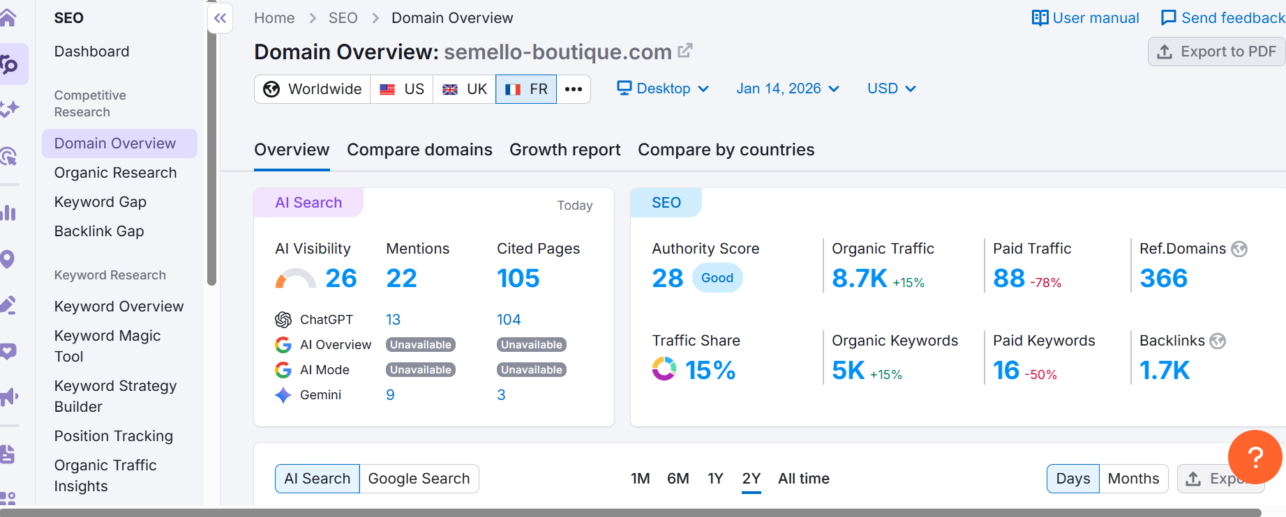Open the User manual book icon

point(1040,18)
